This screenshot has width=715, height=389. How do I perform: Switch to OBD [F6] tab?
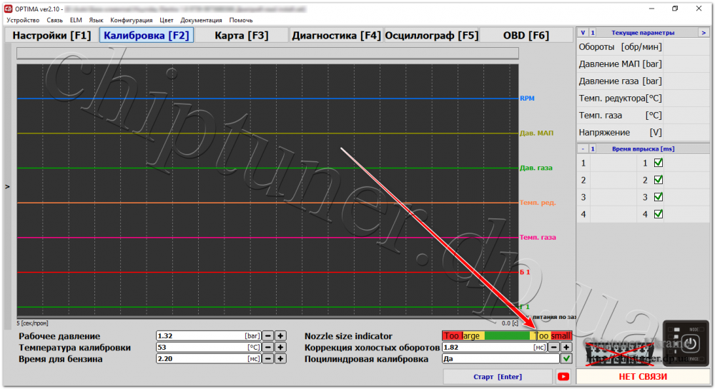[526, 36]
